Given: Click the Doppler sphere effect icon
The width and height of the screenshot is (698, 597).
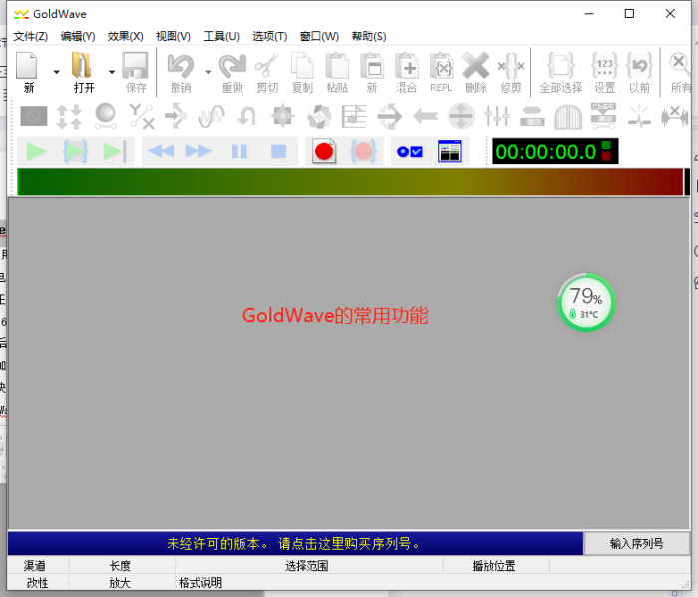Looking at the screenshot, I should (x=105, y=116).
